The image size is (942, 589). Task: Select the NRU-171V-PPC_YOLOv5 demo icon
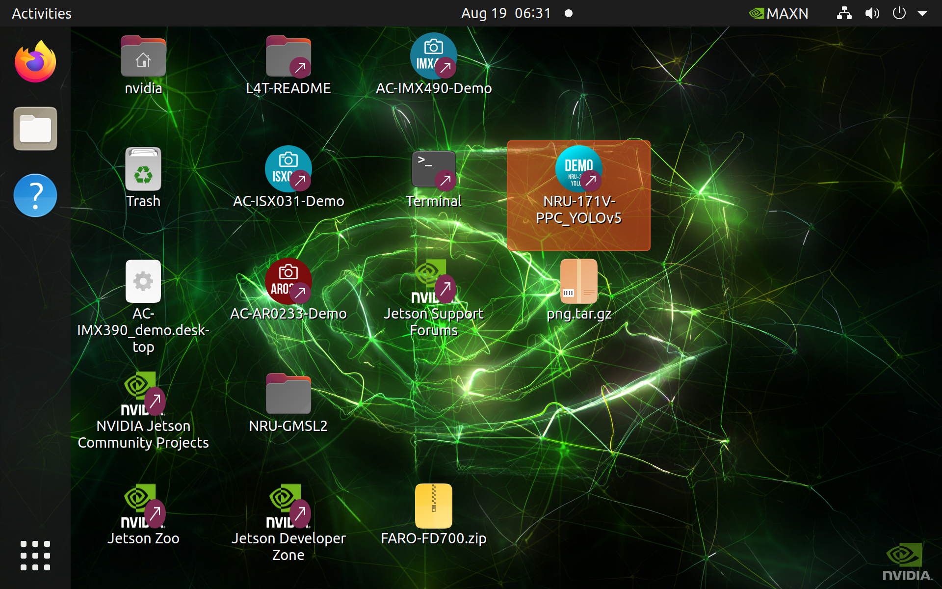click(x=579, y=170)
